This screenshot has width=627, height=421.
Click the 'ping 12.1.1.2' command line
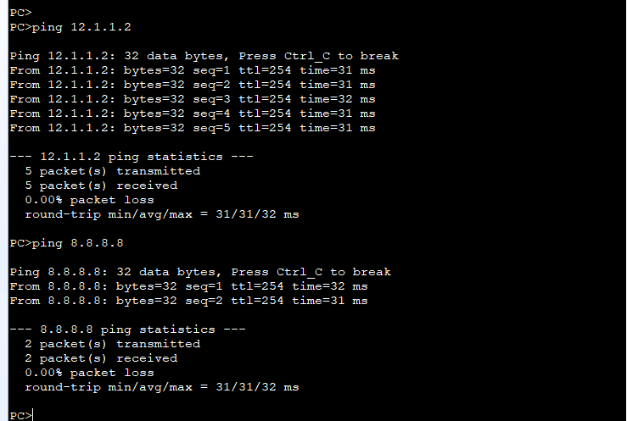(70, 27)
